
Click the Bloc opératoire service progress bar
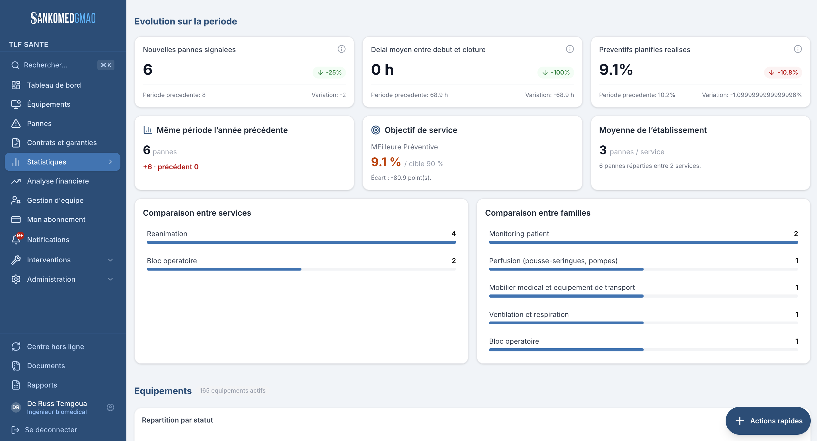coord(301,269)
